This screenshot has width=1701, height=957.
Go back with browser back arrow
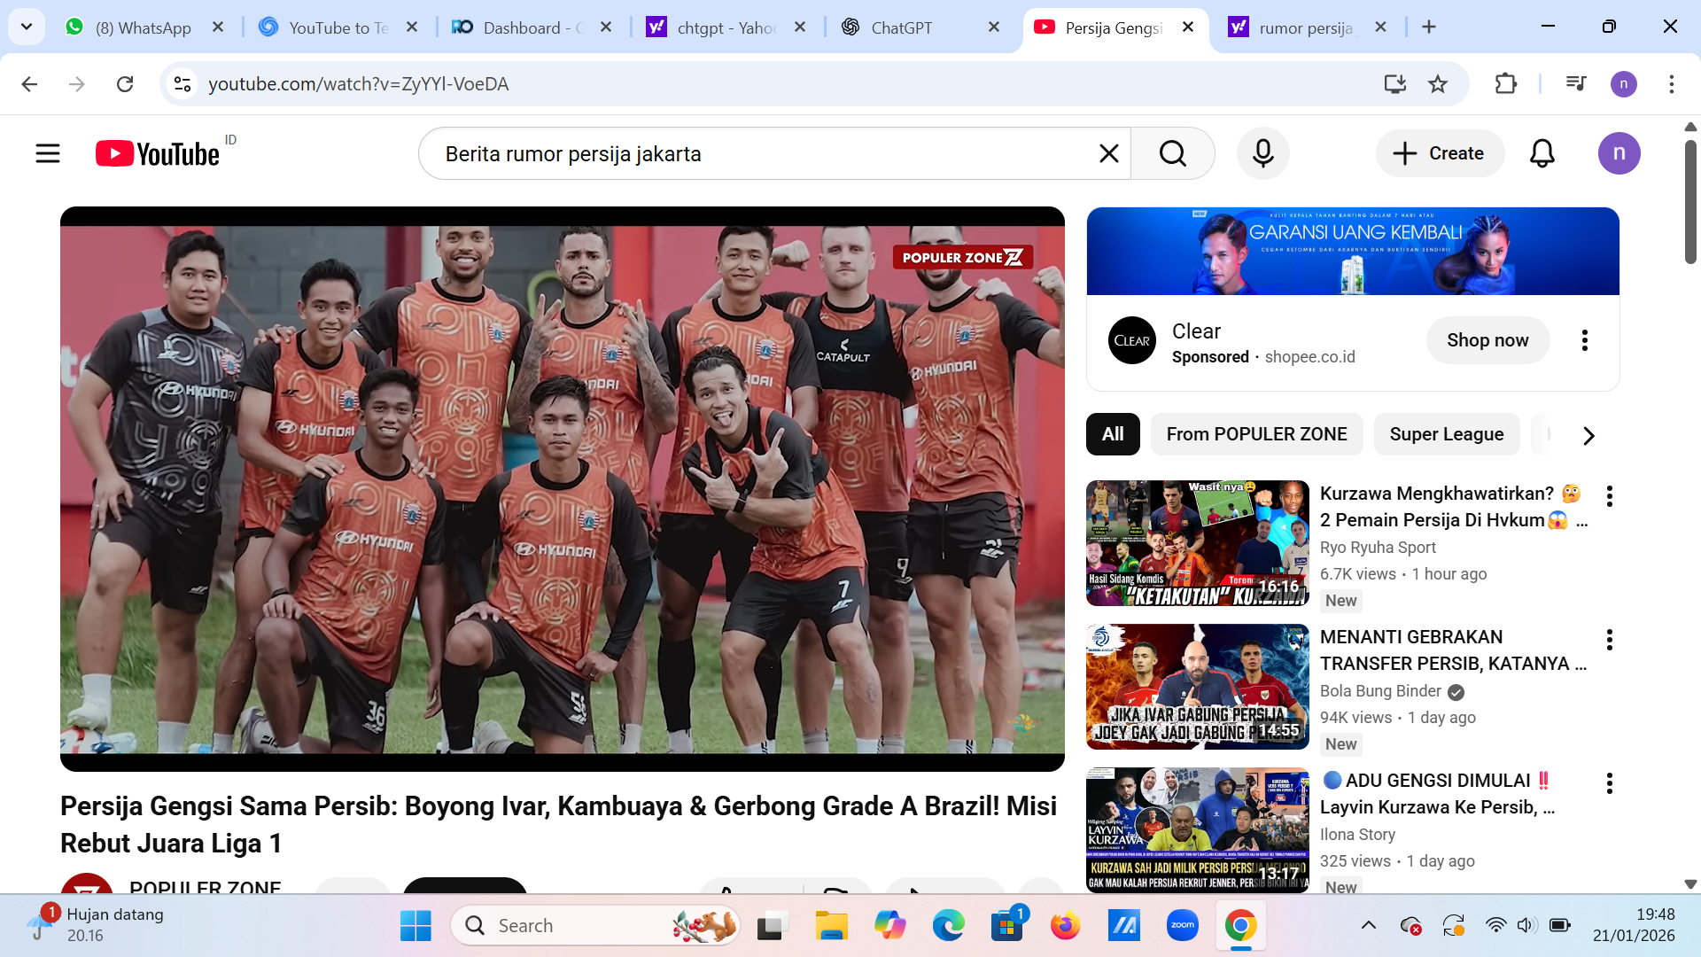[29, 83]
